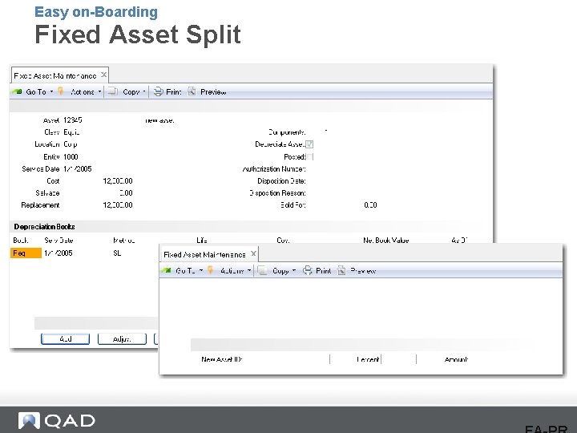Image resolution: width=577 pixels, height=433 pixels.
Task: Click the Actions lightbulb icon in front window
Action: [x=211, y=270]
